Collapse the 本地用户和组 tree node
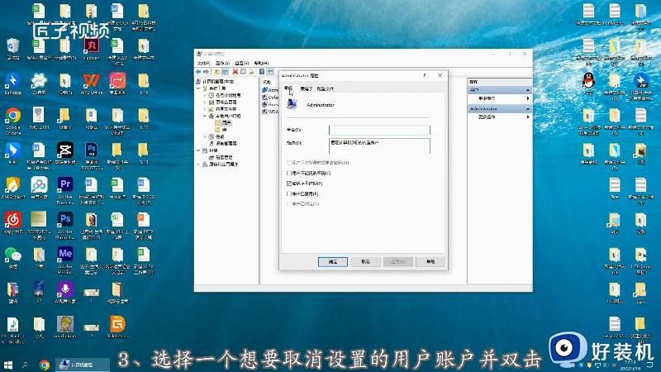This screenshot has width=661, height=372. (205, 116)
